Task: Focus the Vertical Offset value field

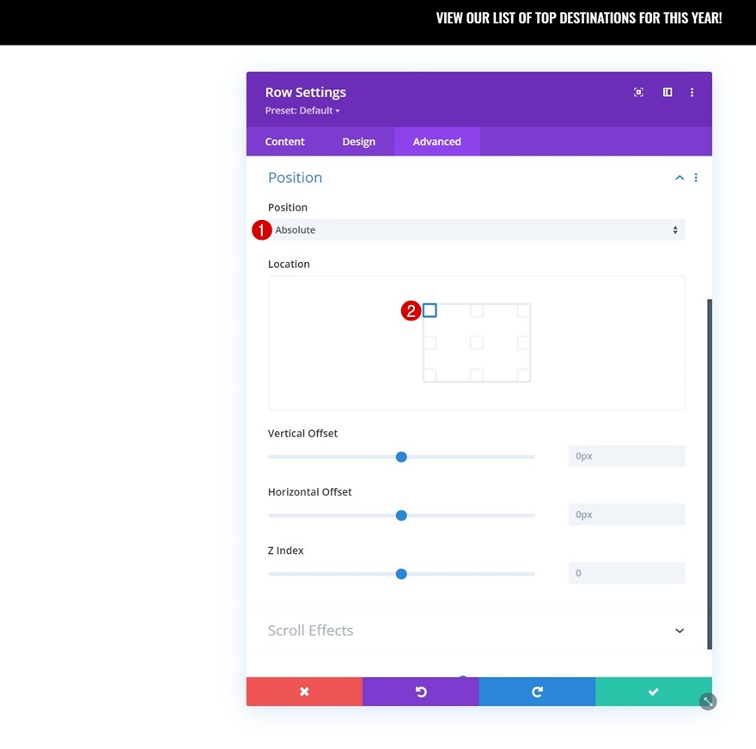Action: coord(627,456)
